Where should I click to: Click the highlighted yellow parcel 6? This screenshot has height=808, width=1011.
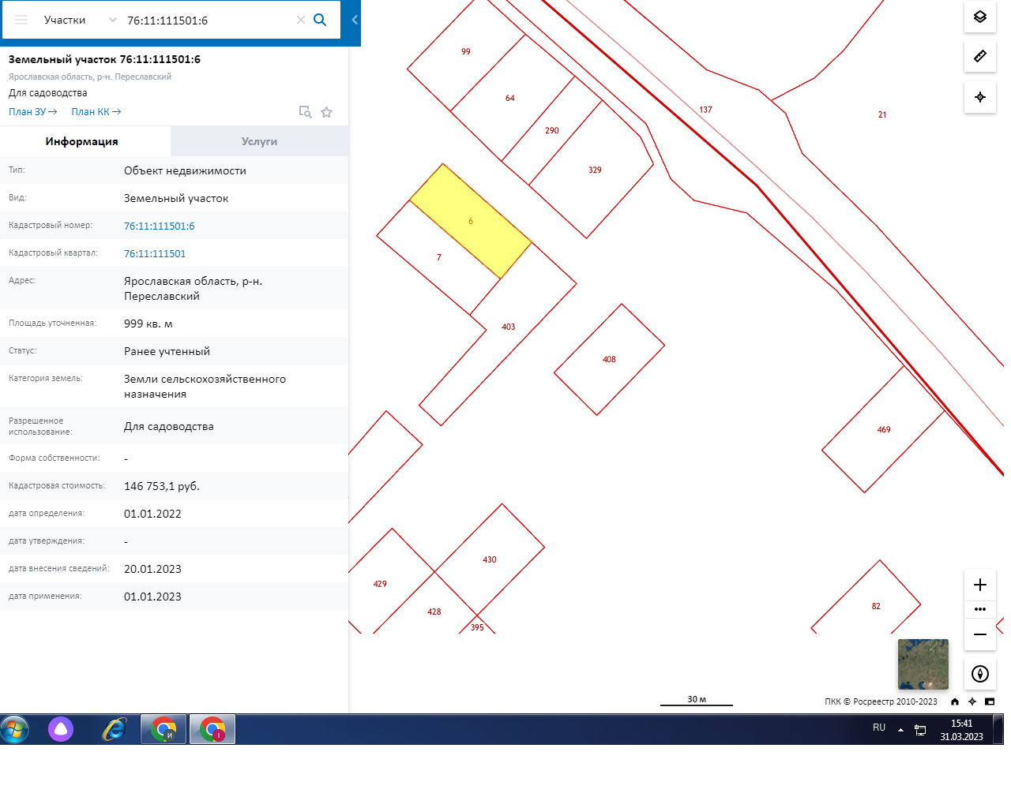[471, 221]
